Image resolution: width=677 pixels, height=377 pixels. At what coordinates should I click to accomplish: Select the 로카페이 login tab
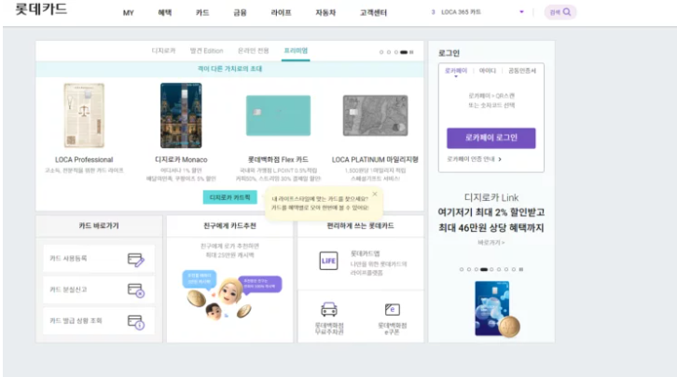tap(456, 71)
